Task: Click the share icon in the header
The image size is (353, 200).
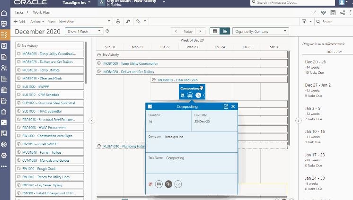Action: tap(343, 13)
